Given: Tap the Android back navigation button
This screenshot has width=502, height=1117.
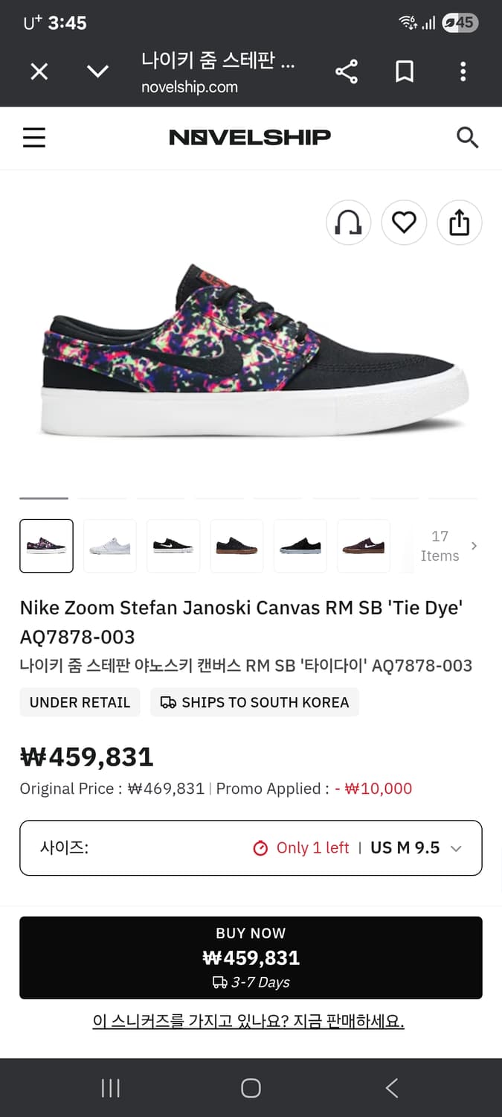Looking at the screenshot, I should click(x=392, y=1088).
